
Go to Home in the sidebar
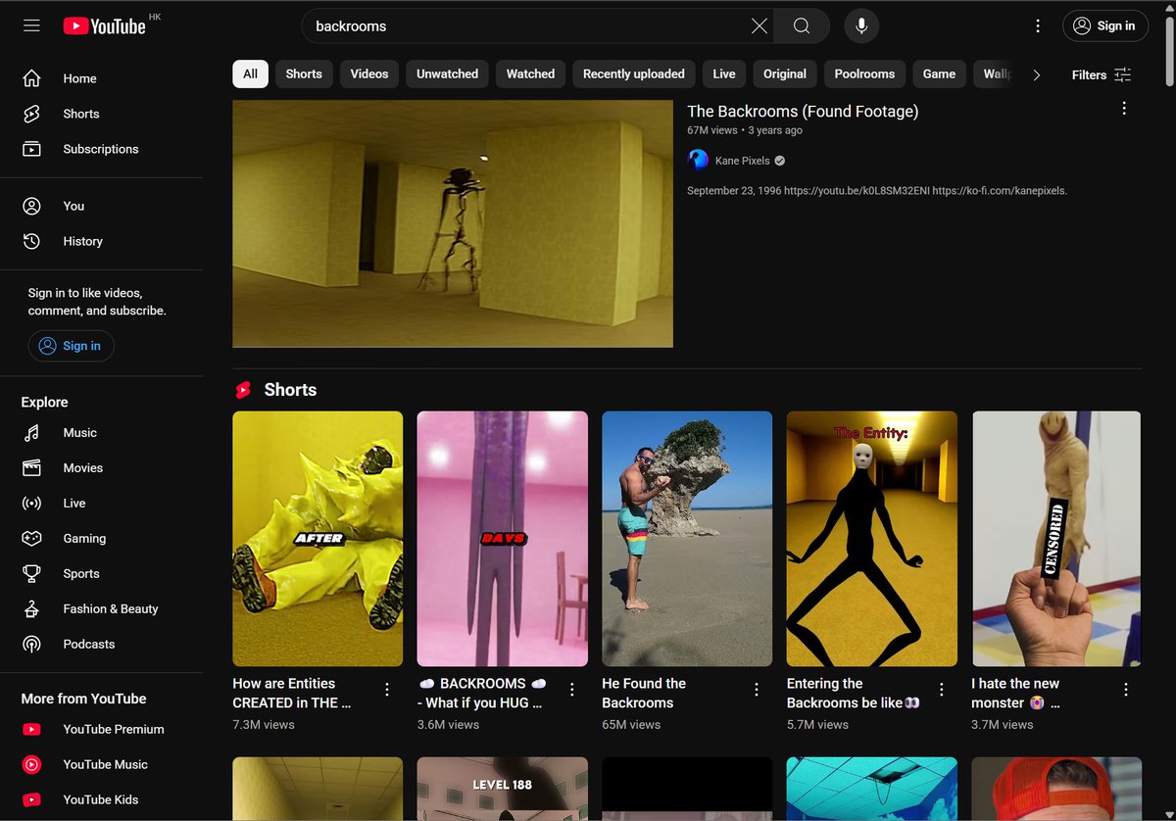[102, 78]
